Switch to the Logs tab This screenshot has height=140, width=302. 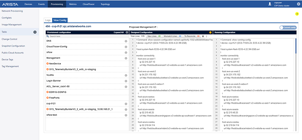48,20
